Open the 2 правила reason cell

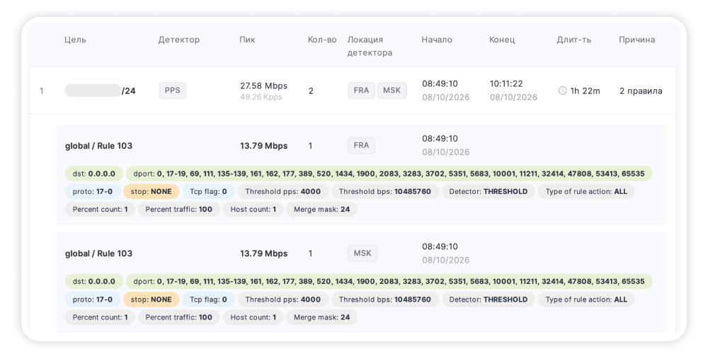tap(641, 91)
